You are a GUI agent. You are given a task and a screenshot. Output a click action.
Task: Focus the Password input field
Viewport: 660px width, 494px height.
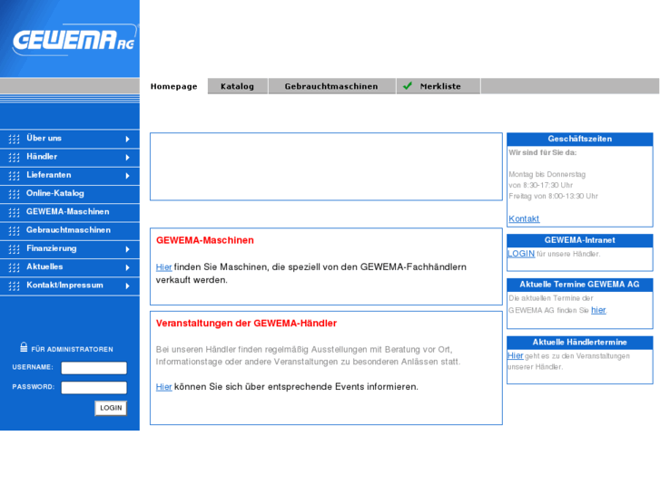click(x=94, y=387)
